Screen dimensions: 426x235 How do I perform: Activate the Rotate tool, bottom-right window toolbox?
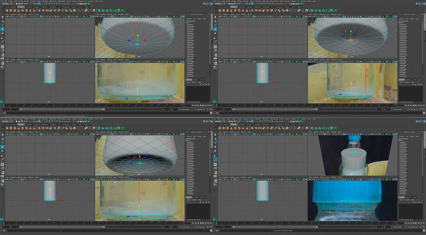pyautogui.click(x=216, y=151)
